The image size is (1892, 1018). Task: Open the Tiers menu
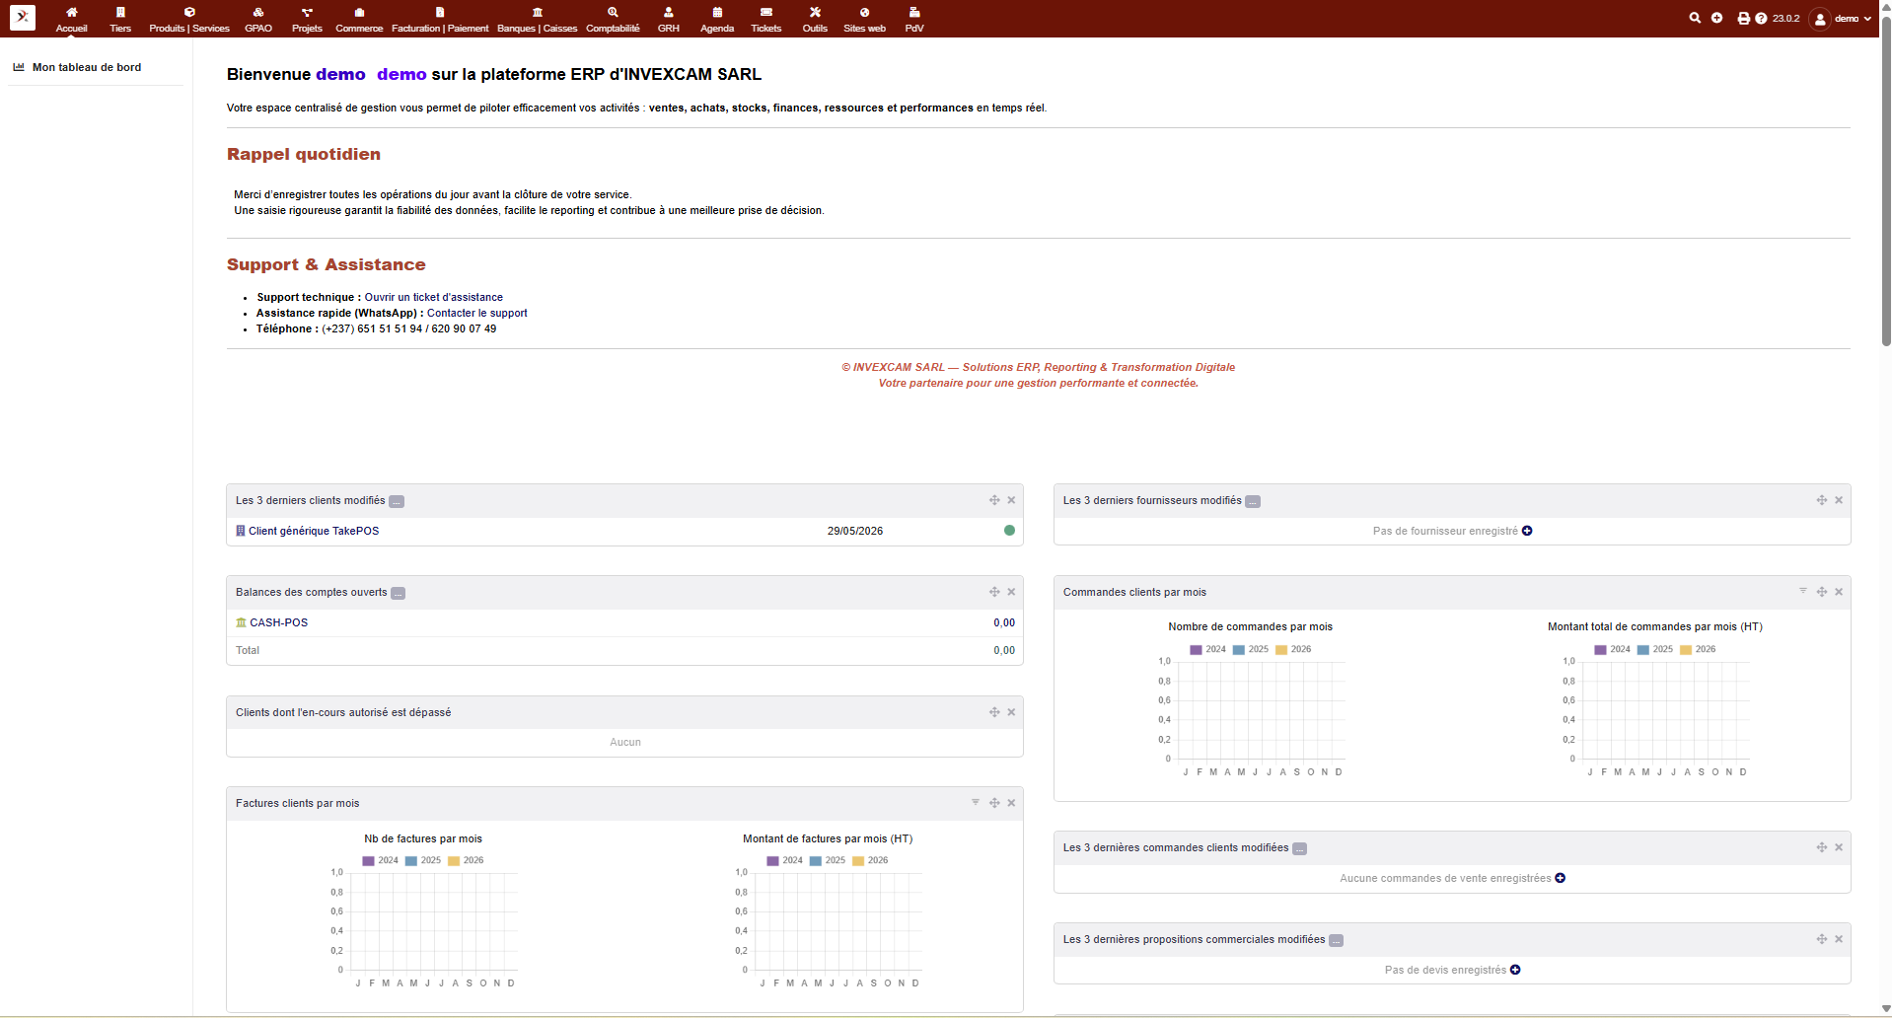tap(120, 19)
